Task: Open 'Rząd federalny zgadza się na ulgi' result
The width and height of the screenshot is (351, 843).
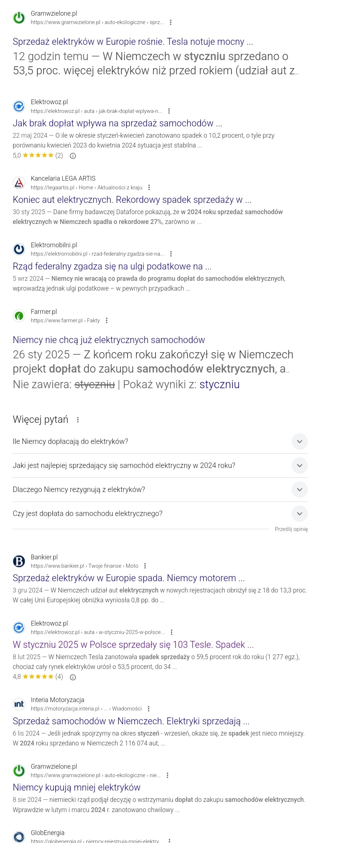Action: tap(112, 266)
